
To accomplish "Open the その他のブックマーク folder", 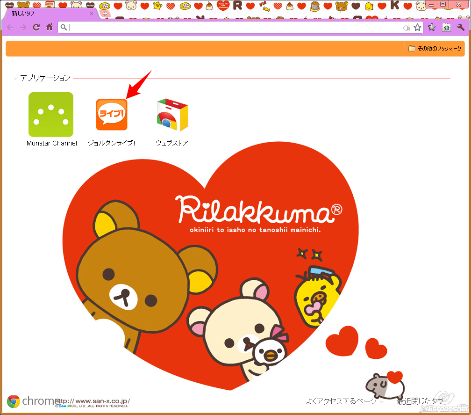I will click(x=435, y=49).
